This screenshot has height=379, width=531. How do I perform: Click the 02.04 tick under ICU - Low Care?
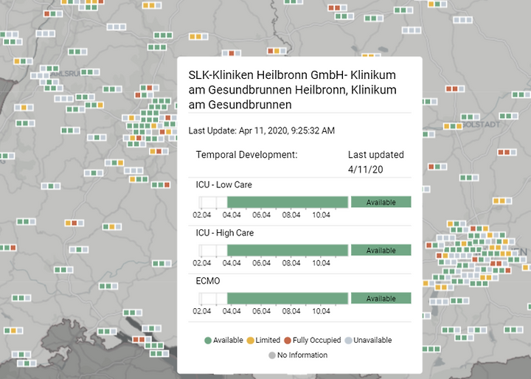(x=202, y=215)
